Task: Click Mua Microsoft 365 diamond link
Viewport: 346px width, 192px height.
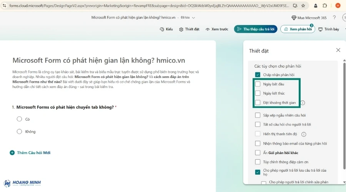Action: point(309,18)
